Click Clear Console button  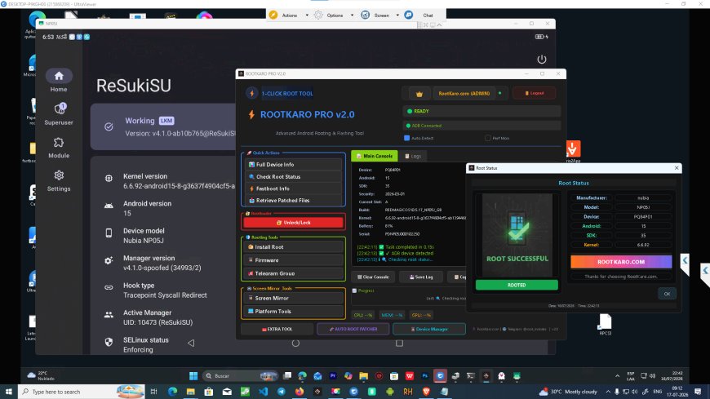coord(373,277)
